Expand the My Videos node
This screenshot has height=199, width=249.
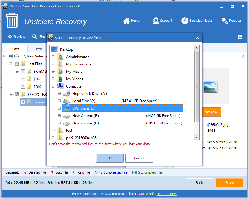point(53,79)
